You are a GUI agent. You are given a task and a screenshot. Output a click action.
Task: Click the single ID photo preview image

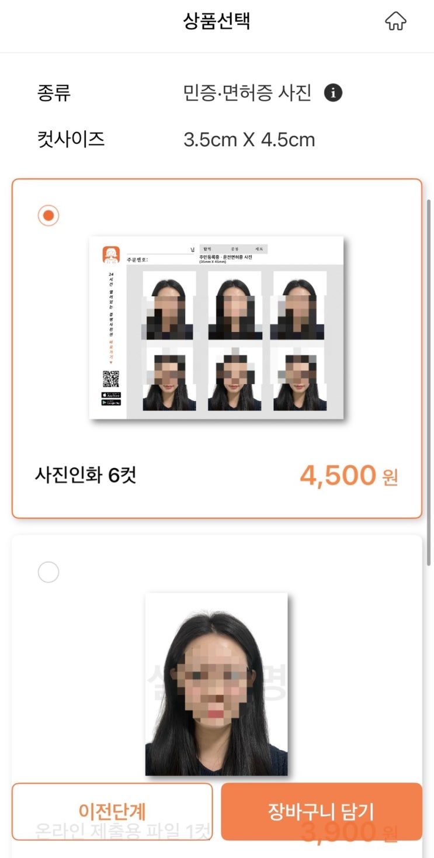(217, 684)
